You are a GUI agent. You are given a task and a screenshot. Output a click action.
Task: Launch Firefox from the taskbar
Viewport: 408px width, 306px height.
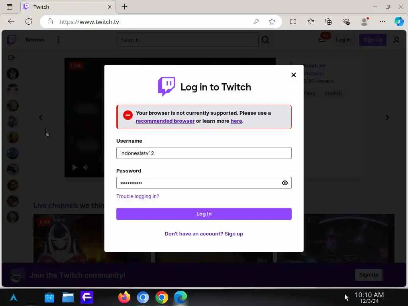click(124, 297)
